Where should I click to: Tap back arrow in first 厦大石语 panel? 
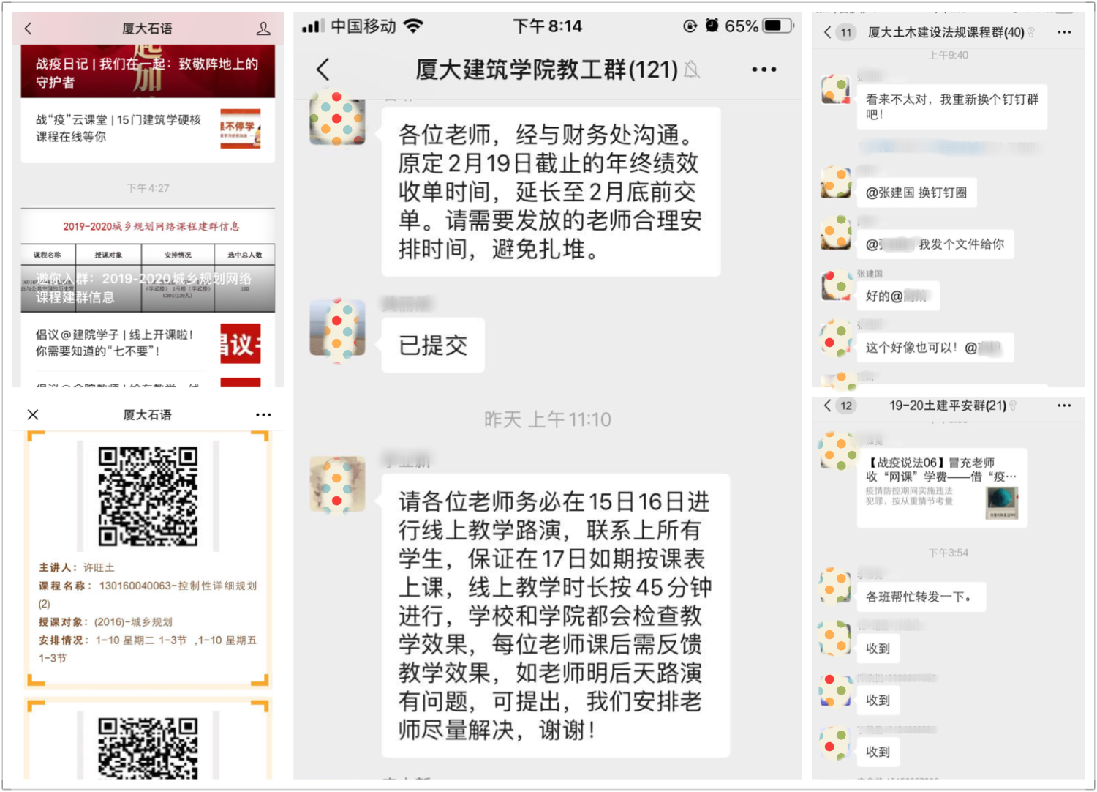pyautogui.click(x=29, y=29)
